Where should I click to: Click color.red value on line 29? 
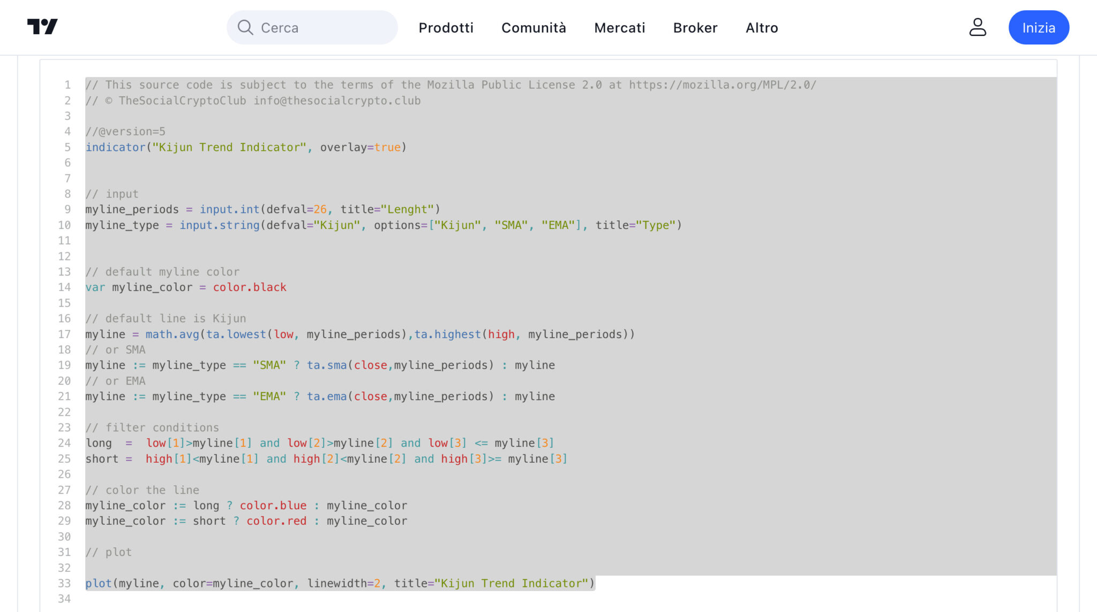click(276, 521)
